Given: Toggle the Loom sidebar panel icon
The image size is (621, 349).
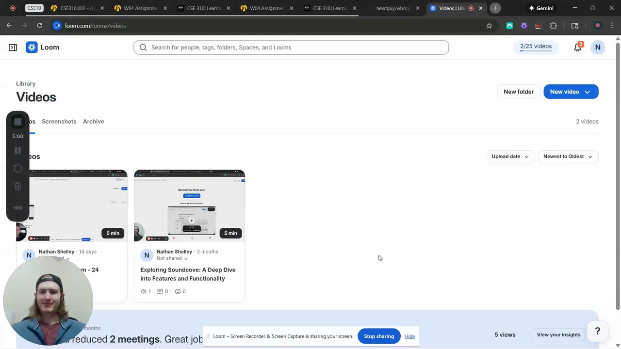Looking at the screenshot, I should tap(13, 48).
